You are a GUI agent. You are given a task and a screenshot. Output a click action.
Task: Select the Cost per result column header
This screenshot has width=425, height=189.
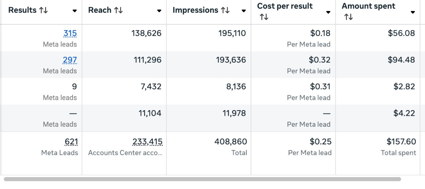pyautogui.click(x=285, y=6)
